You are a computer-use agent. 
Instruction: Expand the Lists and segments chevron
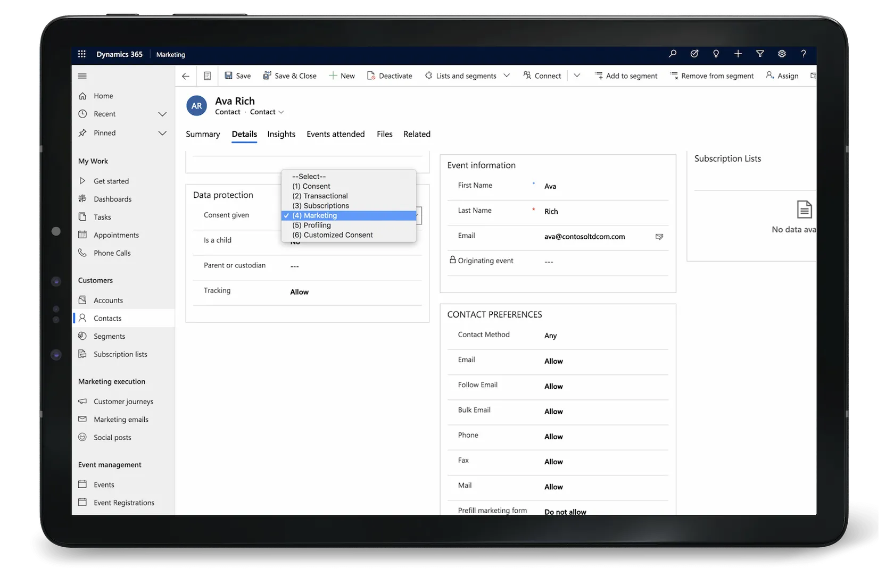pos(507,76)
